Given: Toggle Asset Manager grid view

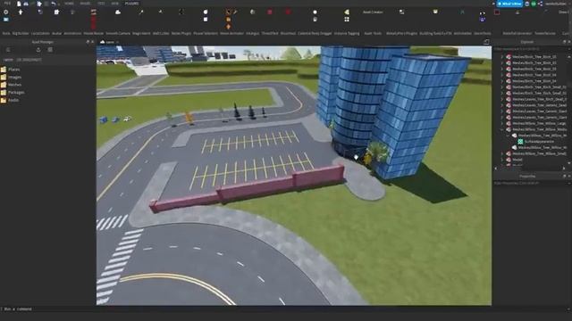Looking at the screenshot, I should coord(50,50).
